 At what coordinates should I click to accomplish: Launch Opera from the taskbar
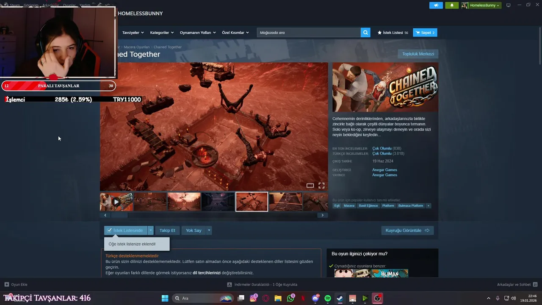tap(265, 298)
